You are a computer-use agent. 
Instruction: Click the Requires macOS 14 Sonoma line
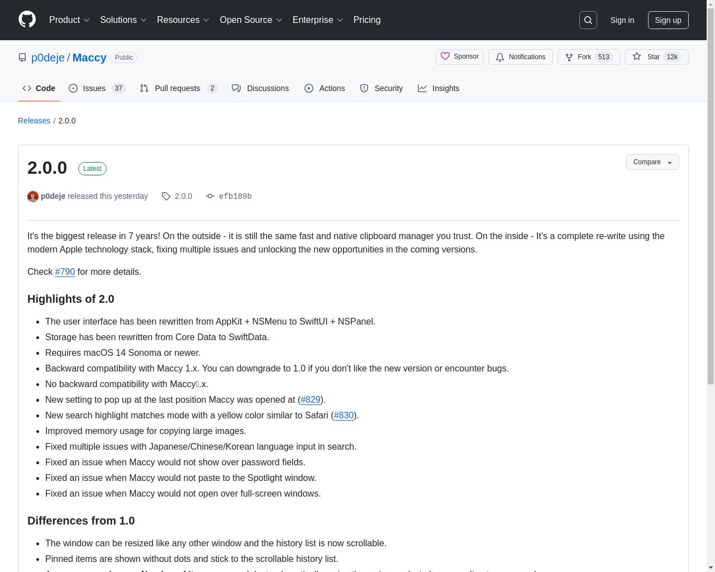pyautogui.click(x=123, y=352)
